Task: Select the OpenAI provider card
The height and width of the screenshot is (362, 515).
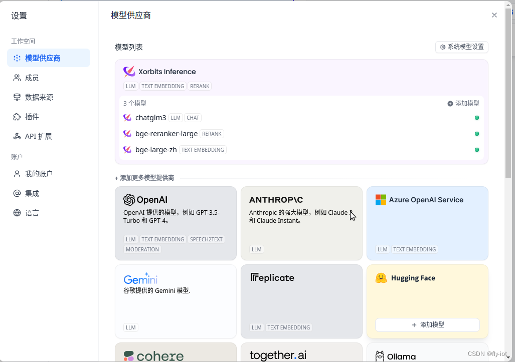Action: pyautogui.click(x=176, y=223)
